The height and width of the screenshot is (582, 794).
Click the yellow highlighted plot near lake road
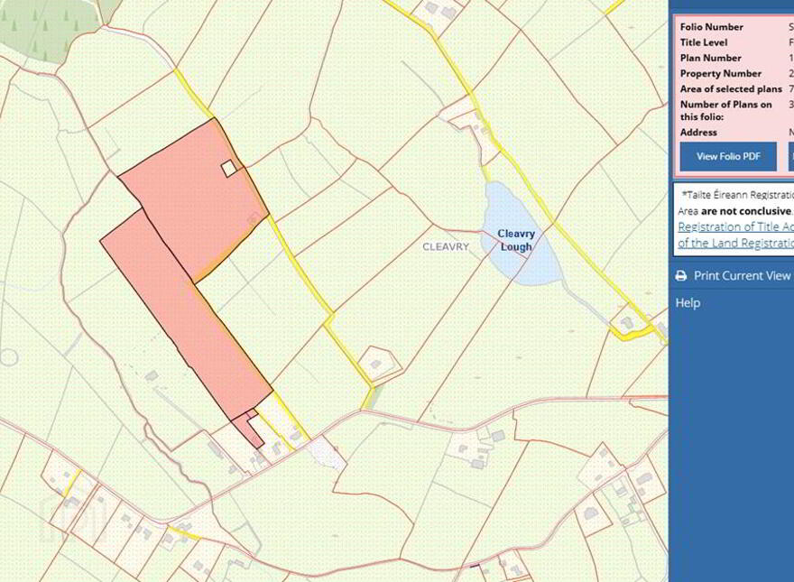click(632, 334)
